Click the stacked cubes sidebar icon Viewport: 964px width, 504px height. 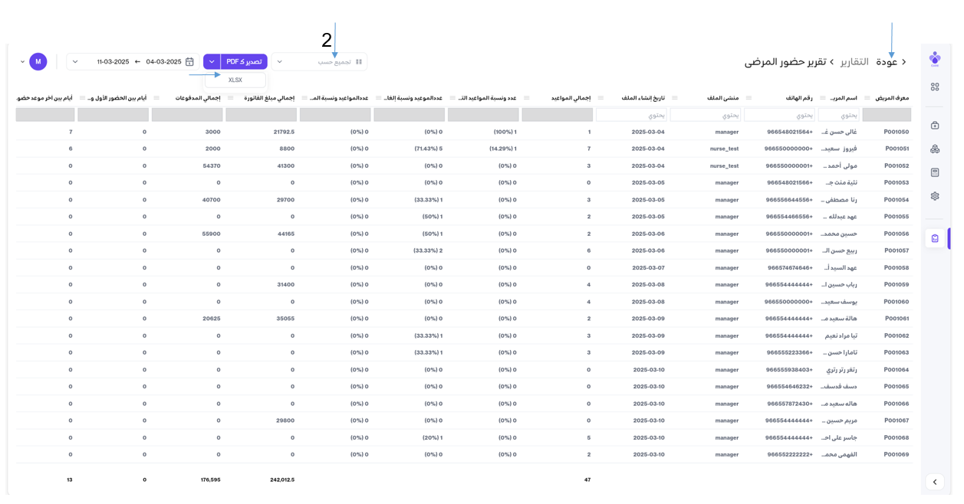[x=934, y=149]
